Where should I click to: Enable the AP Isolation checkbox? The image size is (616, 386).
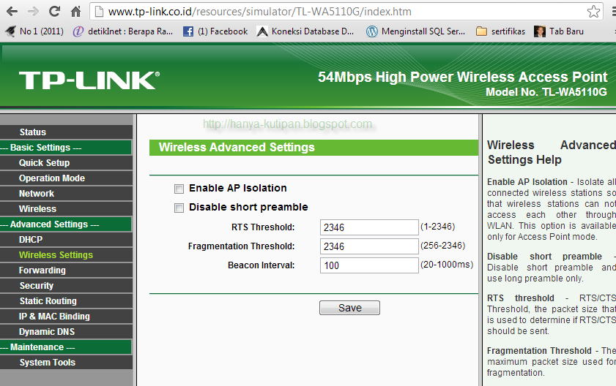pyautogui.click(x=179, y=189)
